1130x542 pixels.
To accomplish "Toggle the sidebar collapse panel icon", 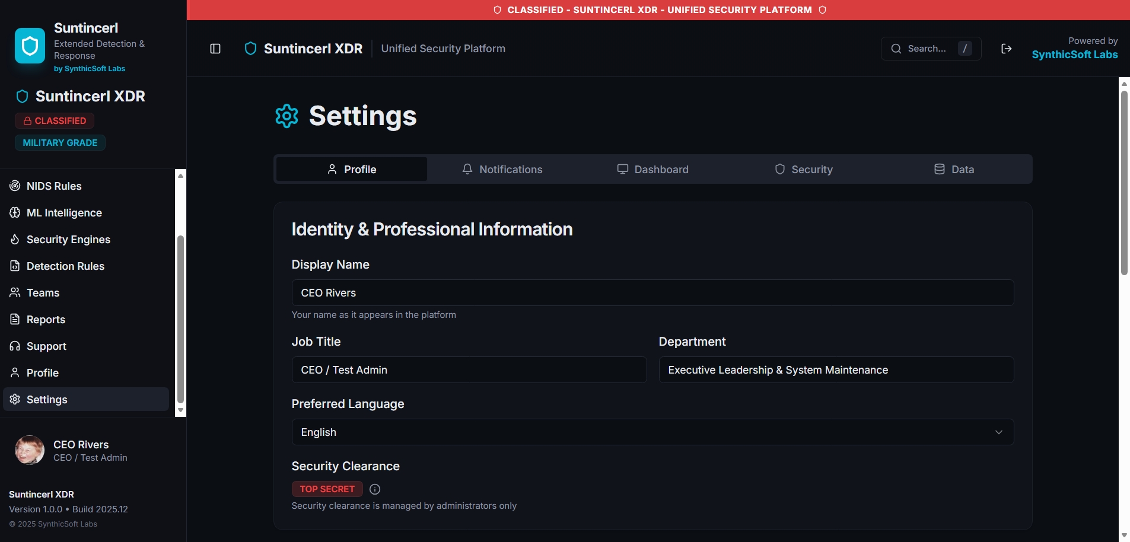I will pyautogui.click(x=215, y=49).
